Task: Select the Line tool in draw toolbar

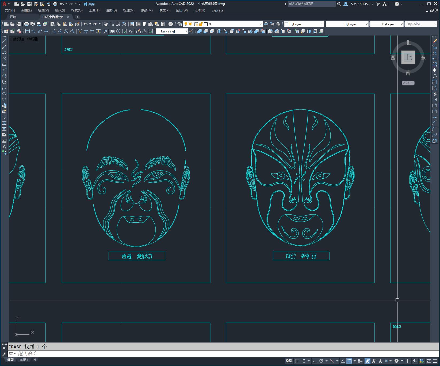Action: pos(4,41)
